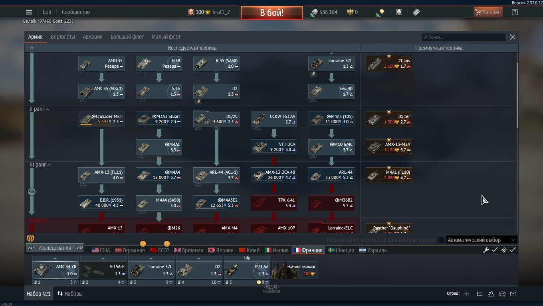Click the orange warning shield icon

click(30, 239)
